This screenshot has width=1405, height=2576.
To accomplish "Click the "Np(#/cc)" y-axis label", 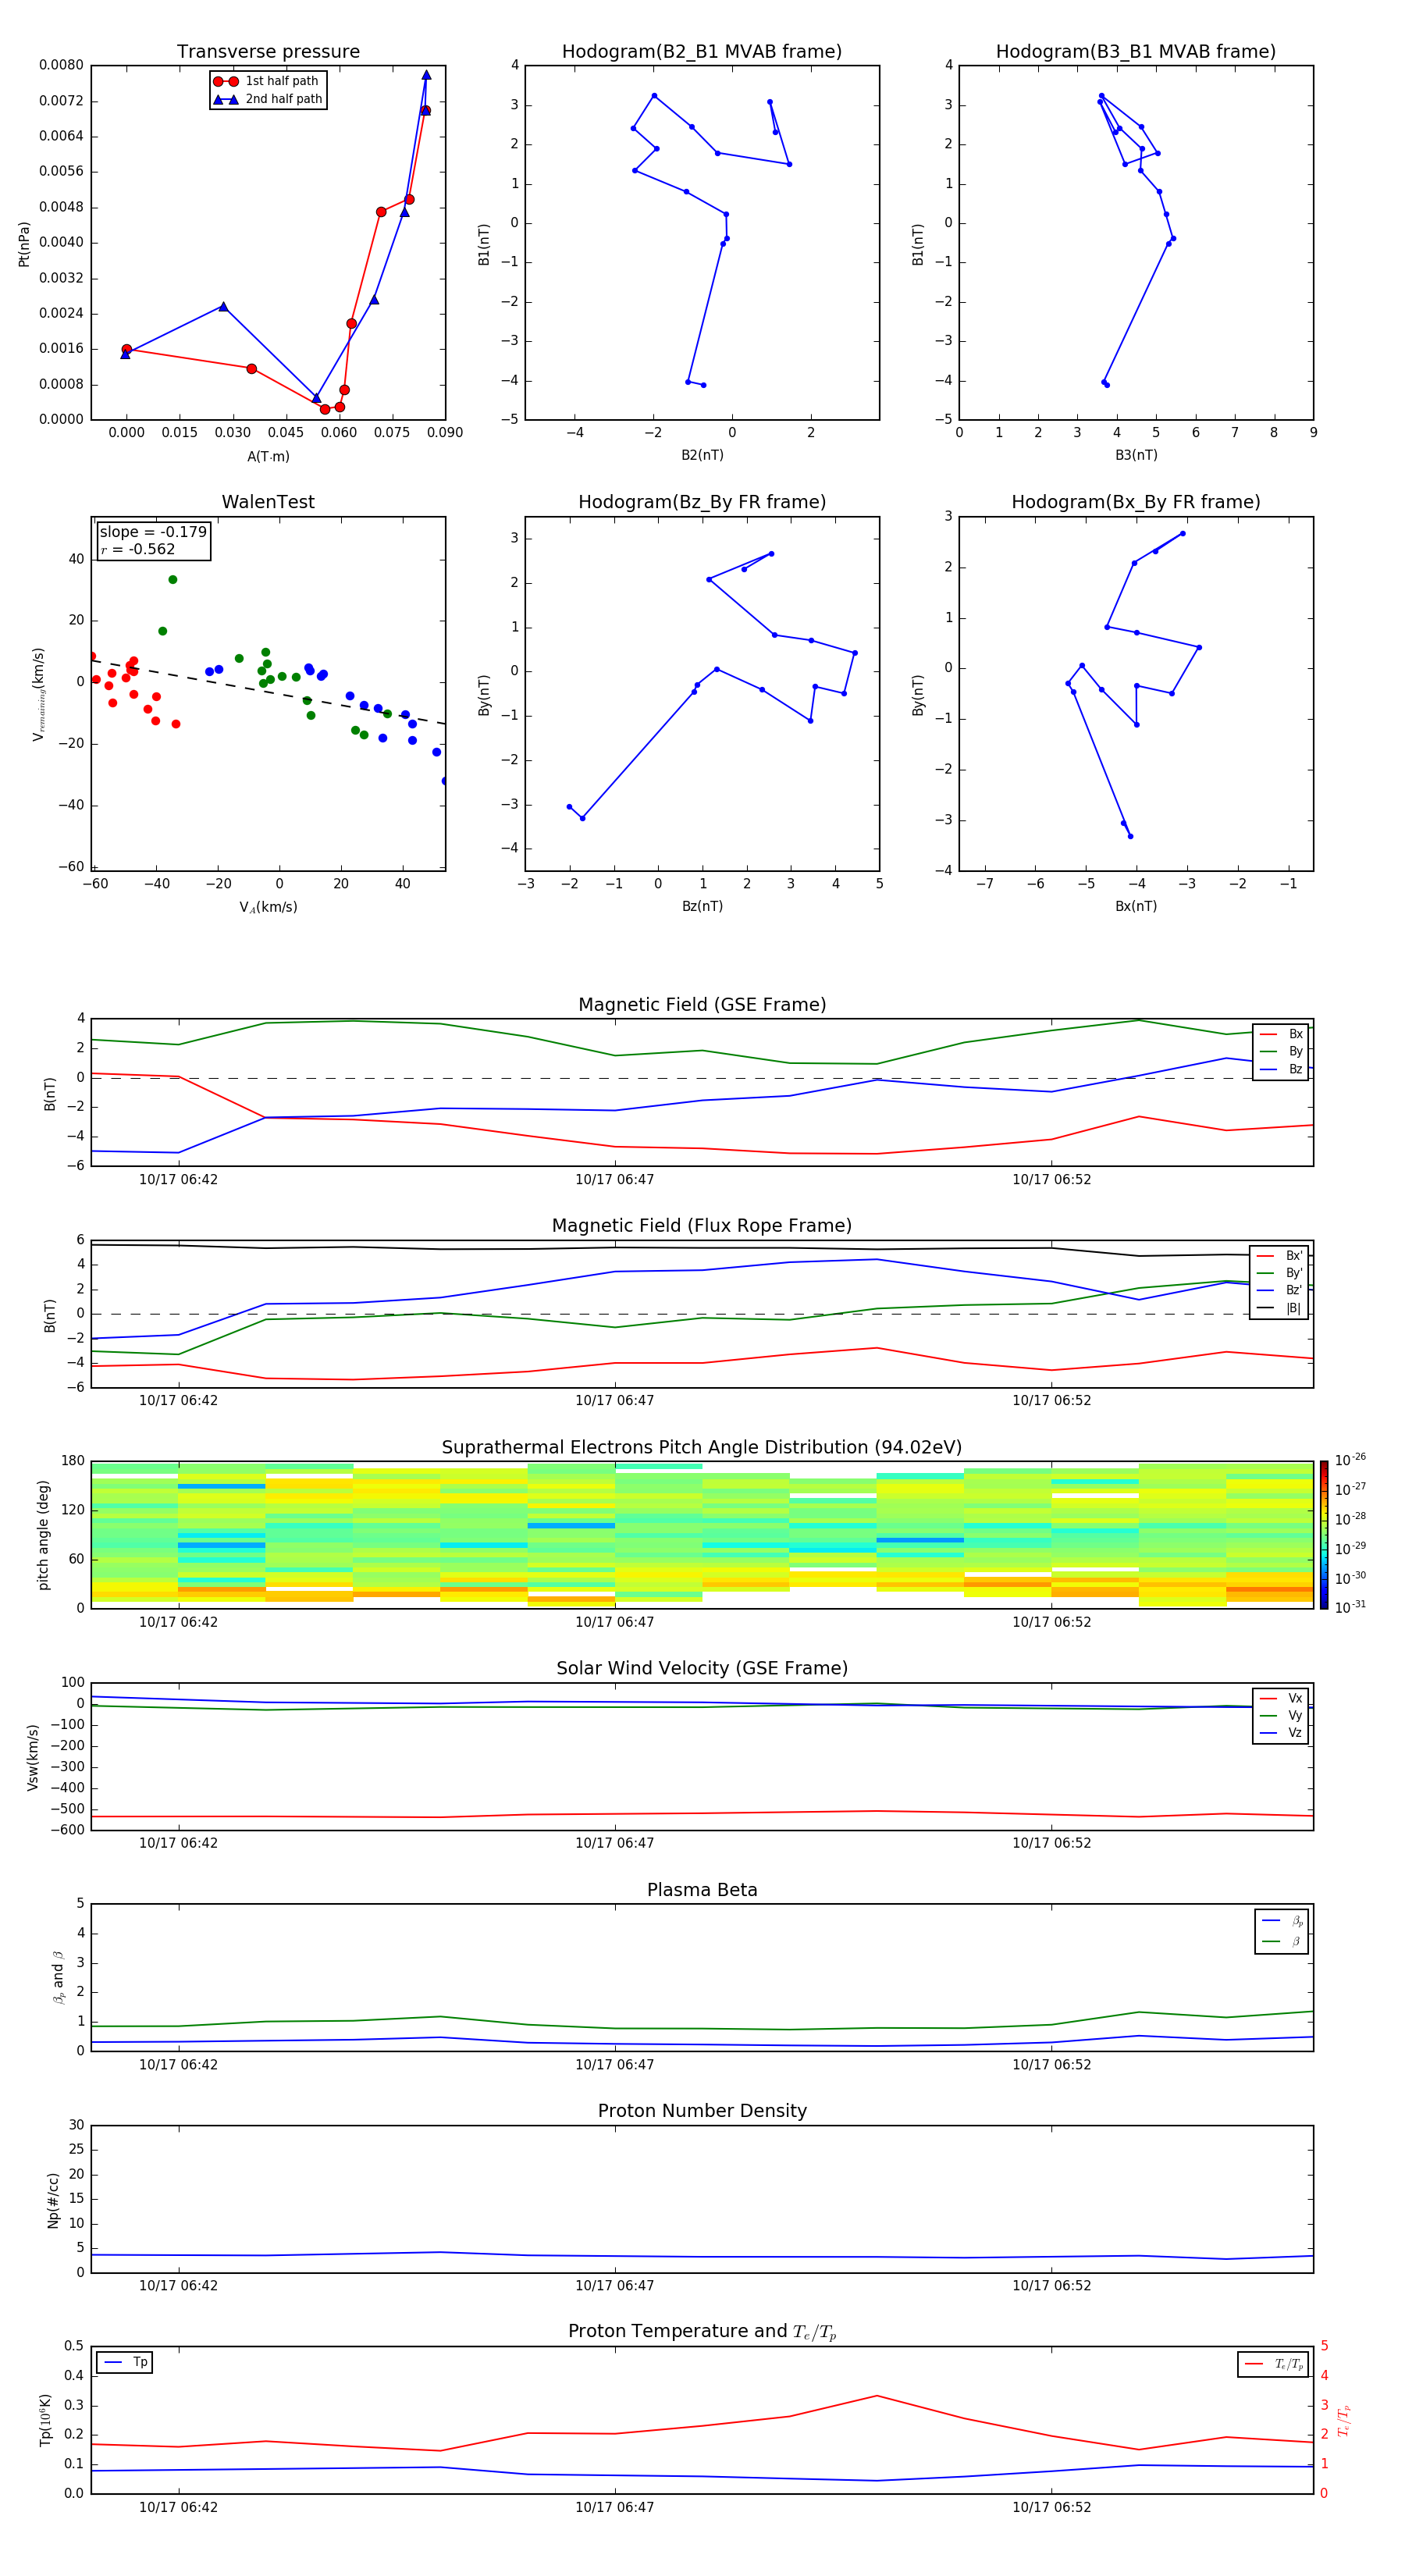I will [53, 2200].
